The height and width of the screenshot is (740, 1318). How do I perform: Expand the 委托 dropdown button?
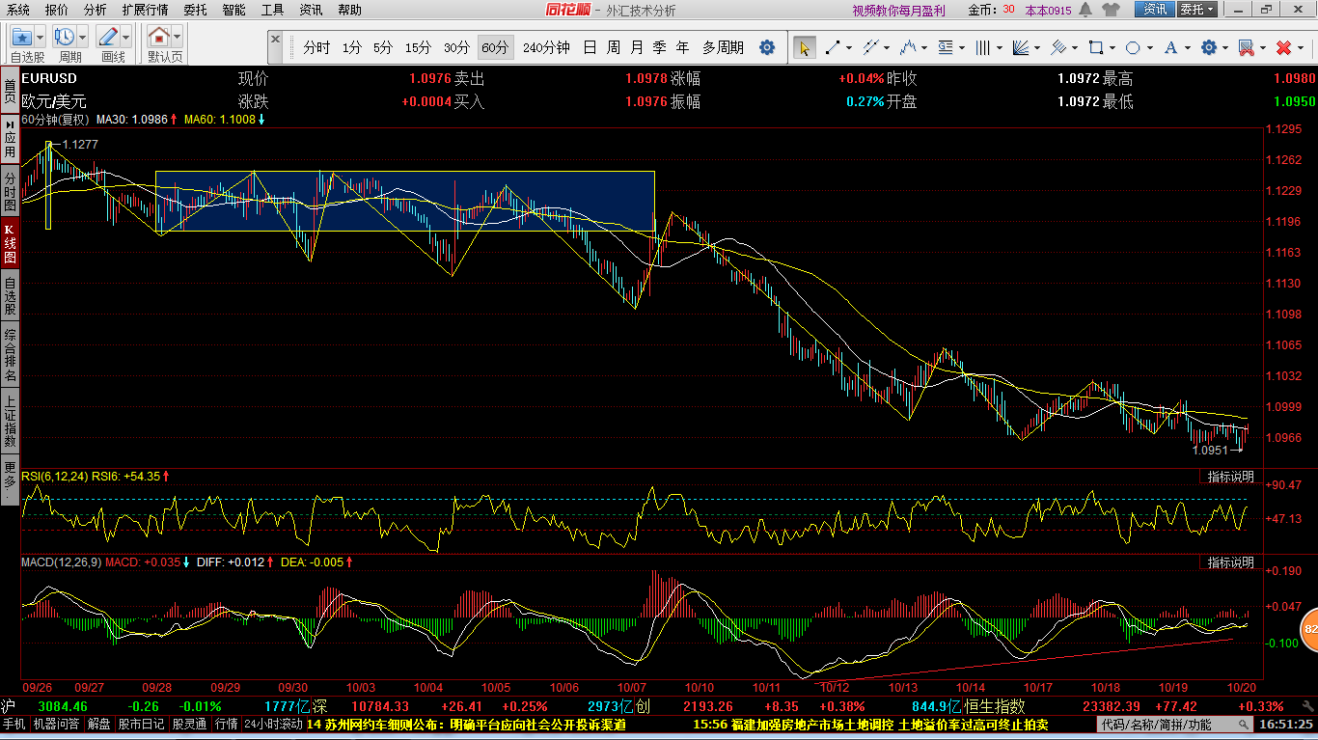coord(1197,10)
